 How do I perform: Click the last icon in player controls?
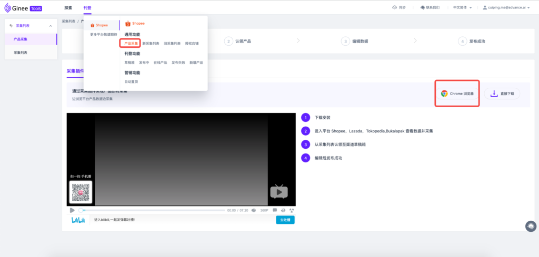coord(291,210)
